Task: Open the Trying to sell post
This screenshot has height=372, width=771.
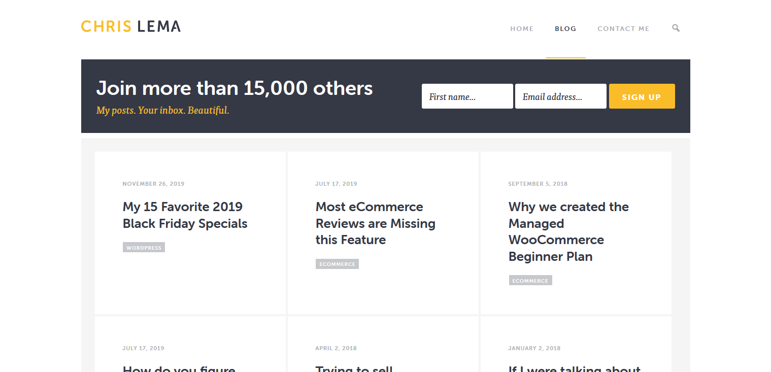Action: 354,368
